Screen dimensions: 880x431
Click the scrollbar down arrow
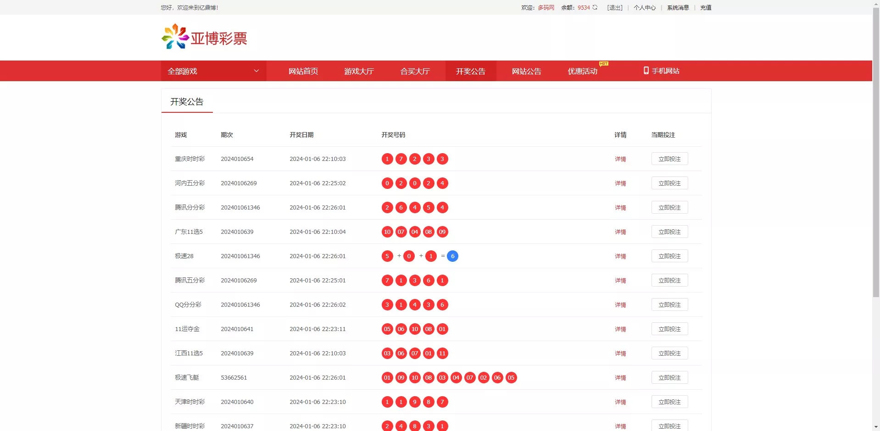click(x=875, y=427)
